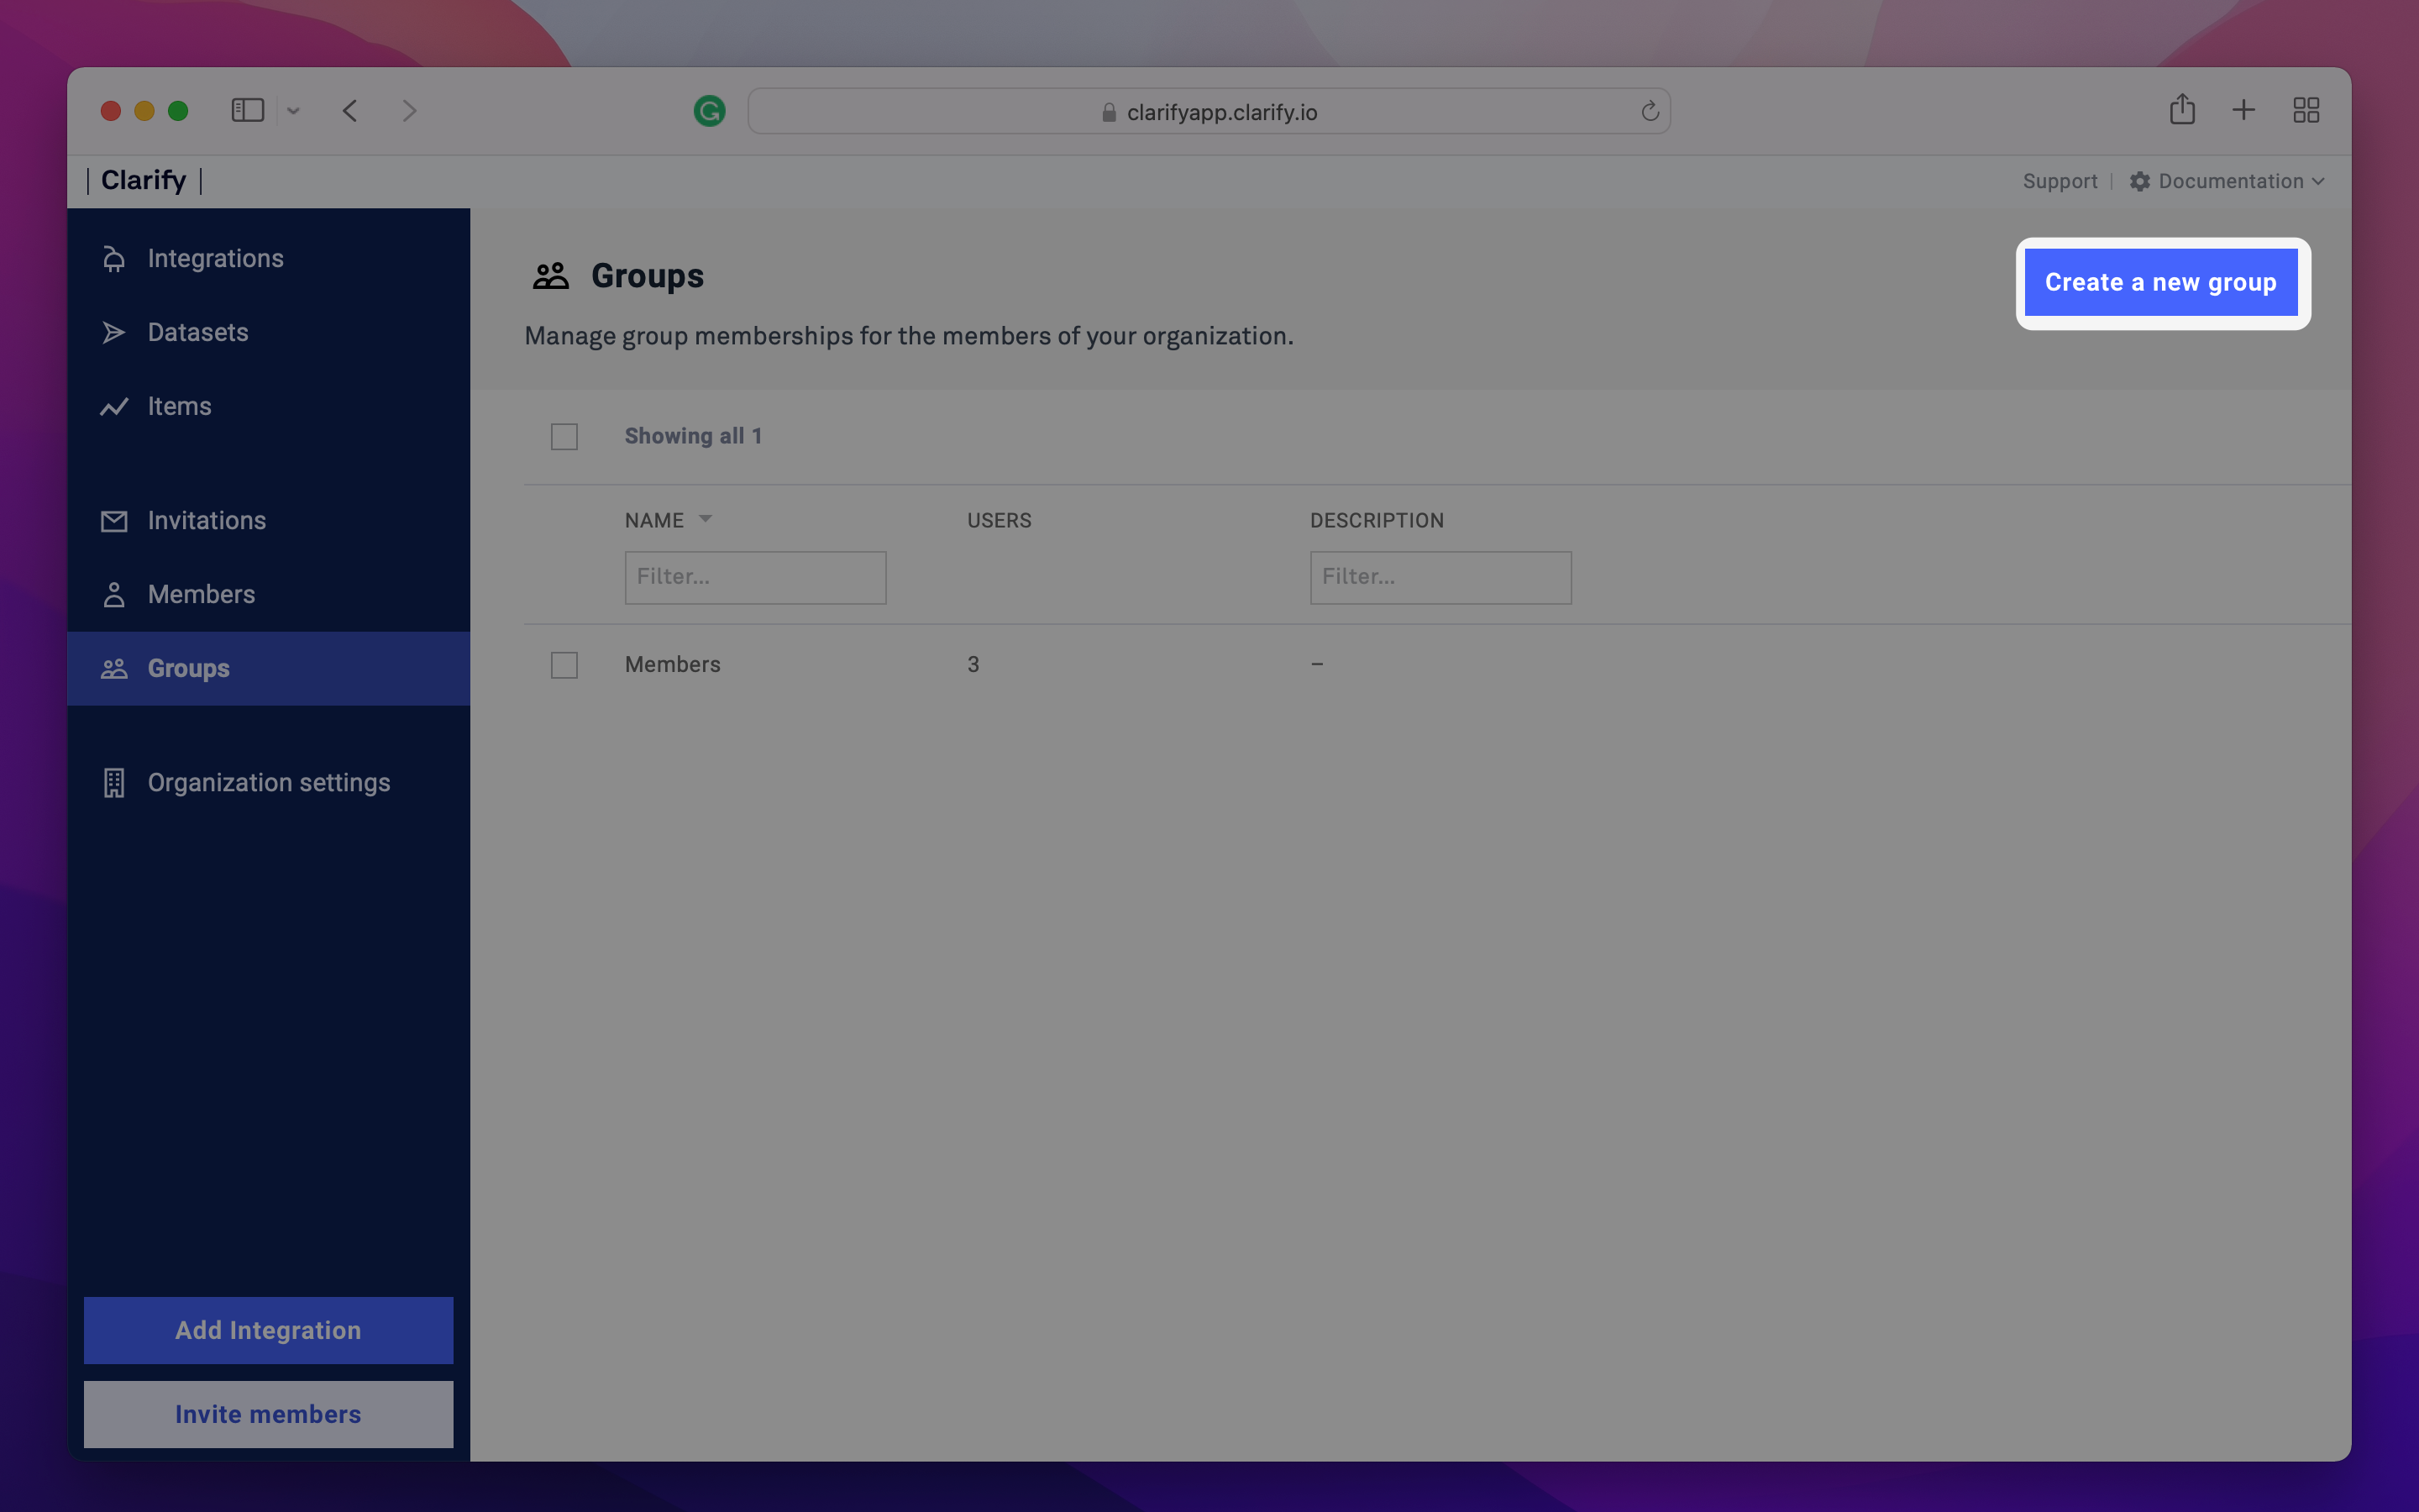Image resolution: width=2419 pixels, height=1512 pixels.
Task: Click the Safari share icon
Action: click(2181, 110)
